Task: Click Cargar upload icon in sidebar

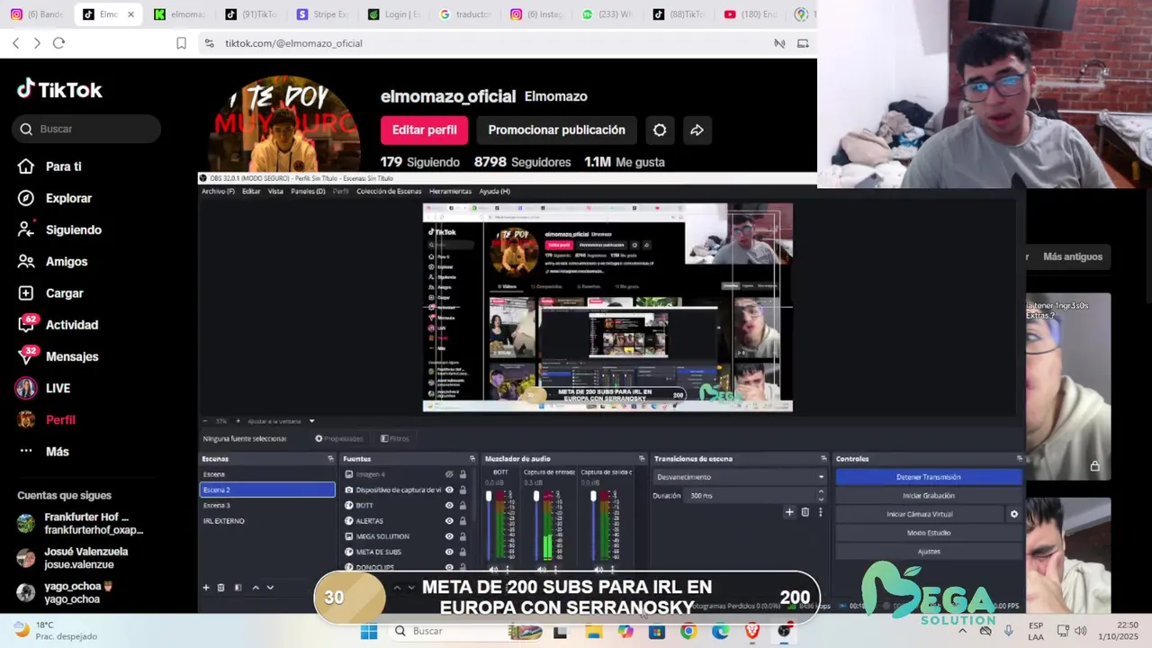Action: pos(26,293)
